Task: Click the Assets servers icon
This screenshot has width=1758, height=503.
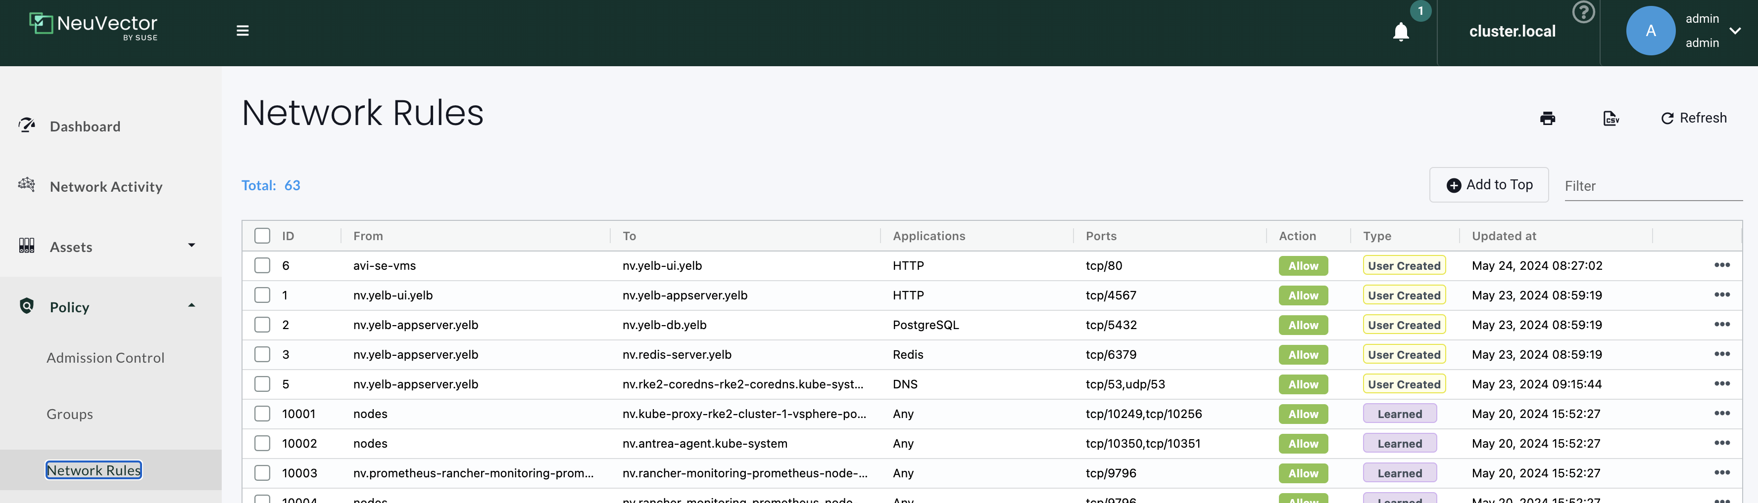Action: [x=27, y=246]
